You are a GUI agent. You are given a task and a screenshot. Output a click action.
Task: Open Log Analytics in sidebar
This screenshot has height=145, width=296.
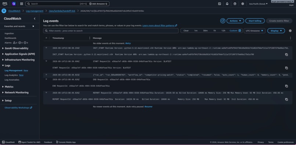point(11,75)
